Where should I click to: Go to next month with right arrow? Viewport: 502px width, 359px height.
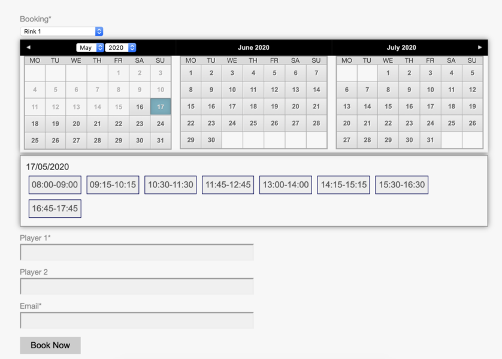click(480, 47)
